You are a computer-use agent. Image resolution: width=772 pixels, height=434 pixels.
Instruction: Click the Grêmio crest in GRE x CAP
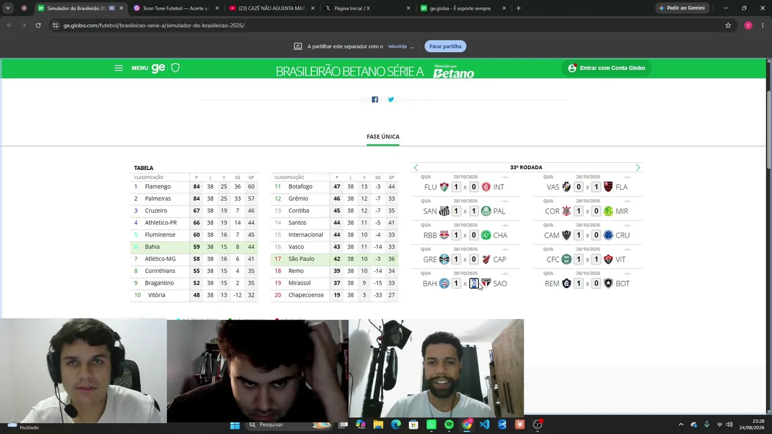[444, 259]
